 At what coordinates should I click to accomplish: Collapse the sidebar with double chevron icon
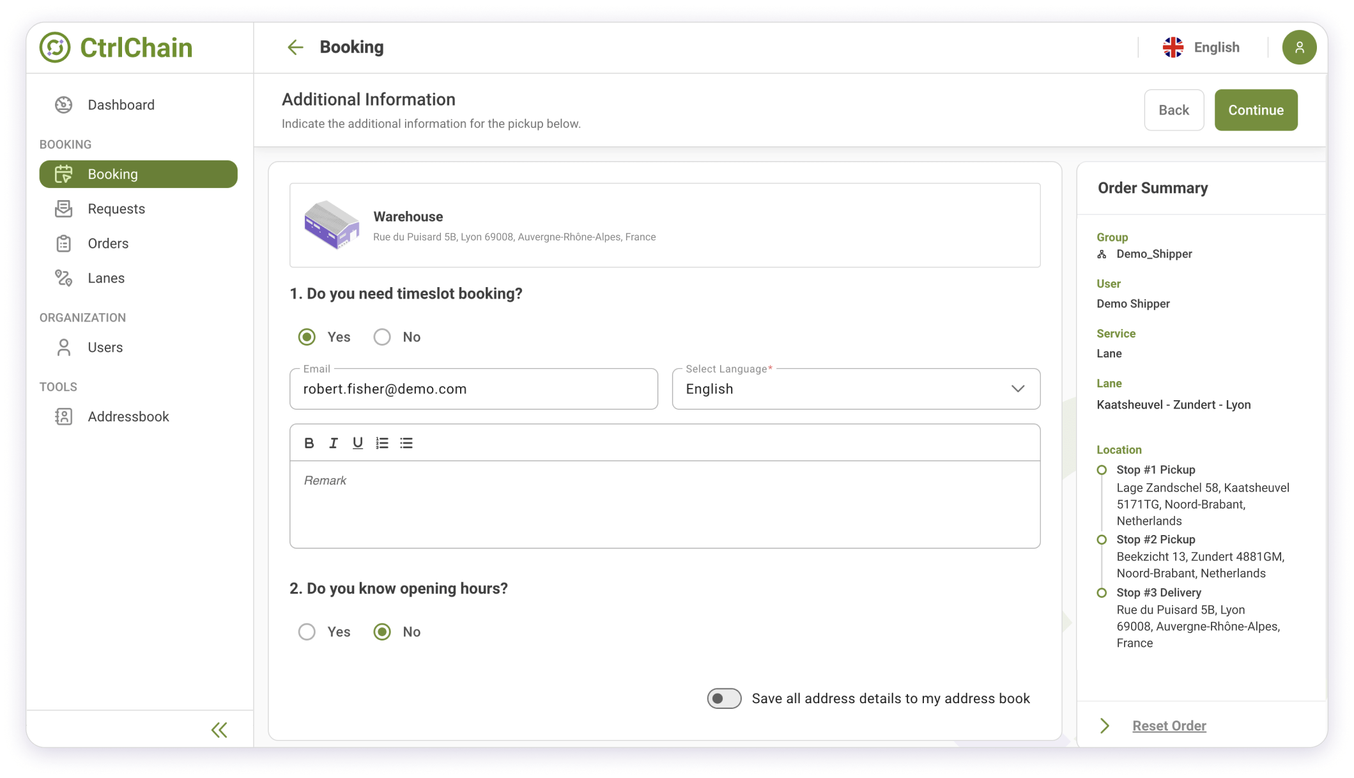(x=219, y=729)
